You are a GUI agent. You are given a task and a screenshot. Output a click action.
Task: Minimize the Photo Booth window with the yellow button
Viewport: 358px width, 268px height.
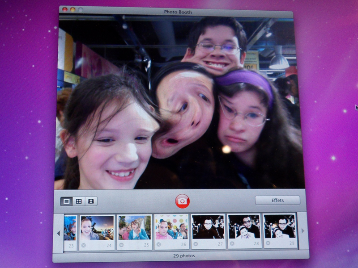click(x=72, y=9)
